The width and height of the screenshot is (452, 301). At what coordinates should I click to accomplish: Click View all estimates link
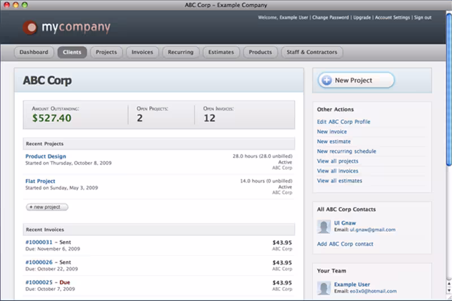(340, 180)
